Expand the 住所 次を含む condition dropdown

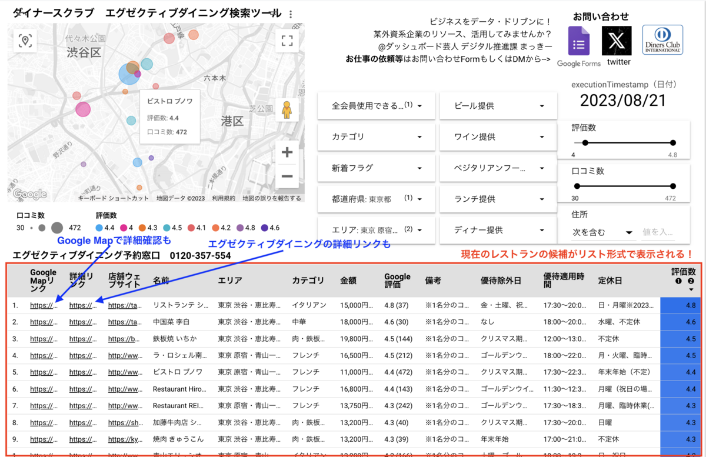click(x=602, y=232)
